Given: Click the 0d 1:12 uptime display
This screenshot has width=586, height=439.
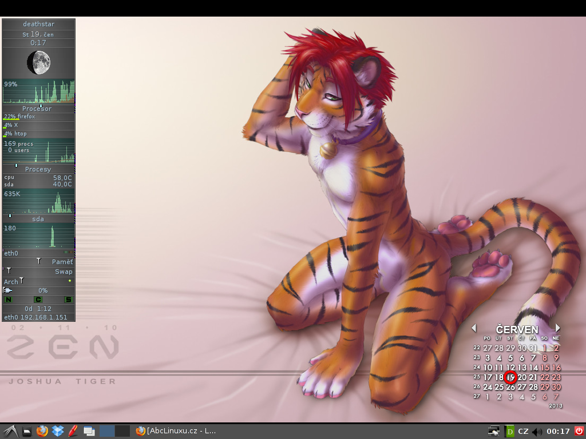Looking at the screenshot, I should coord(38,309).
